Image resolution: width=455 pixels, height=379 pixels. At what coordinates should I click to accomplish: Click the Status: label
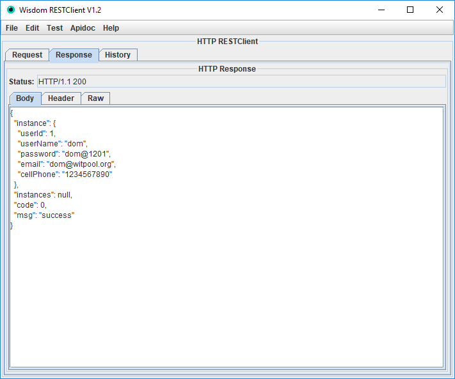[22, 82]
